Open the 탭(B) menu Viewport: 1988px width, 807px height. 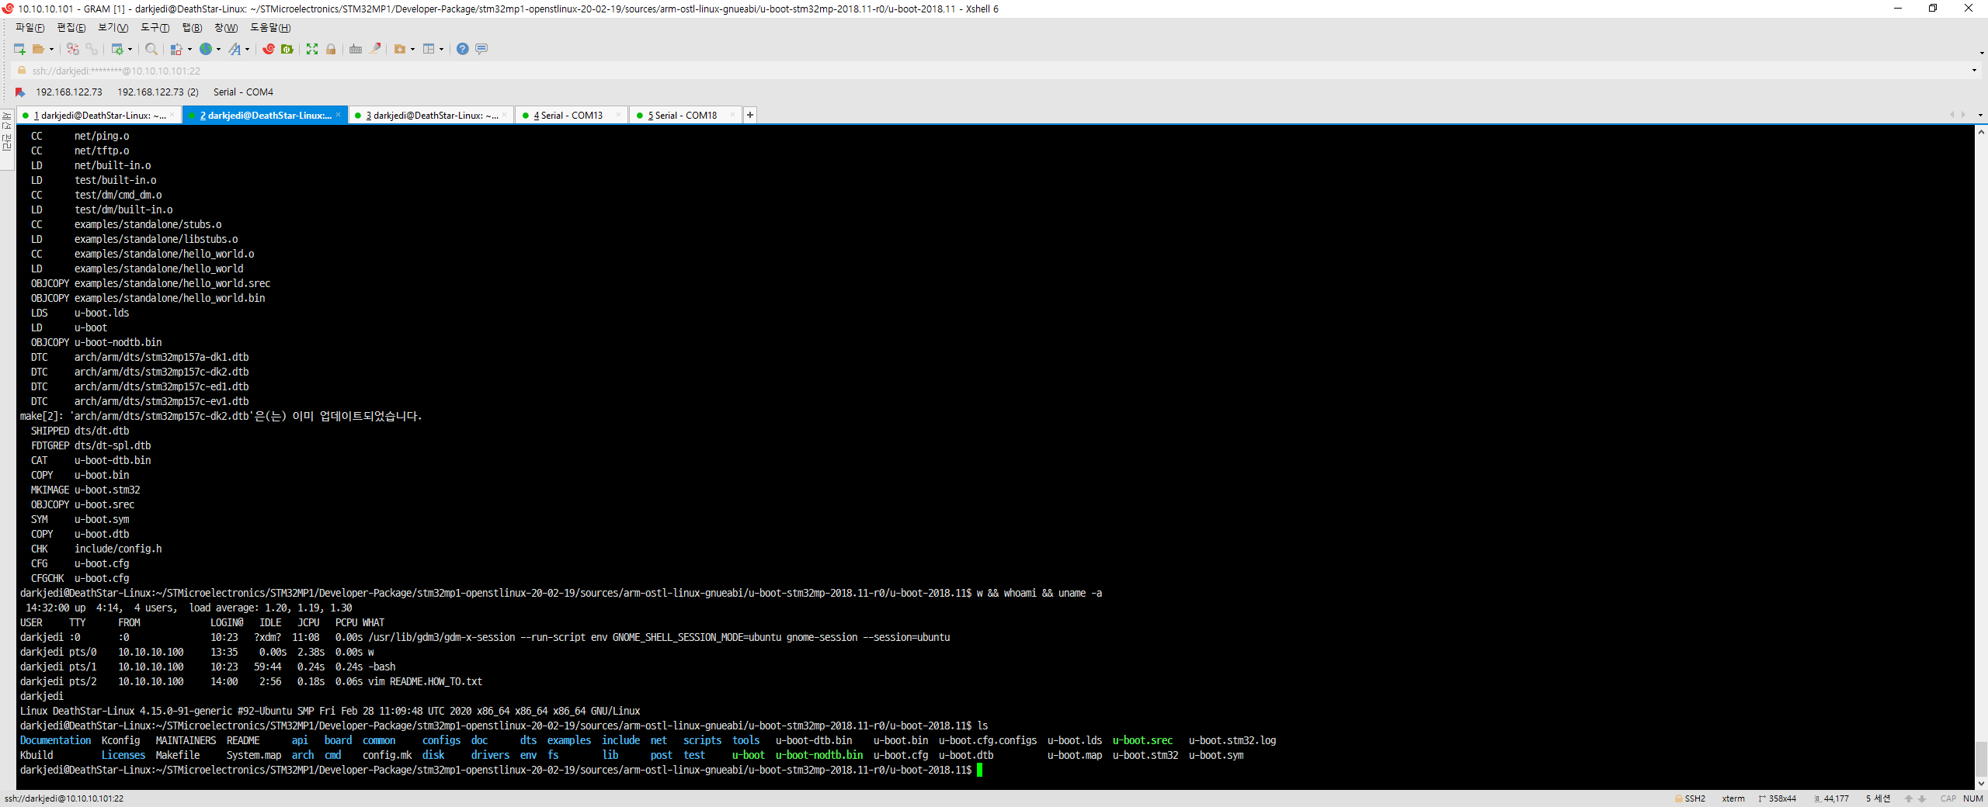192,28
